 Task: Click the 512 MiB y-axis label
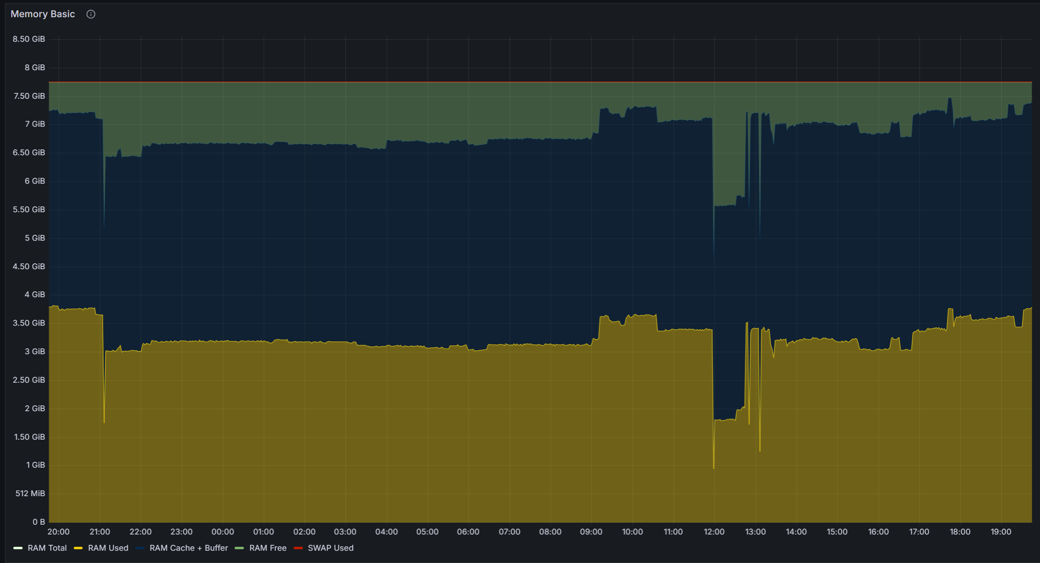pos(30,494)
